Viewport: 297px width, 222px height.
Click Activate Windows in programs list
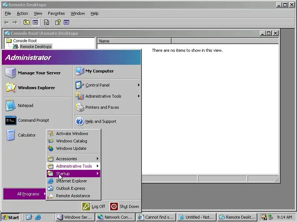[73, 134]
